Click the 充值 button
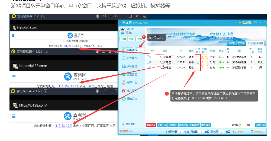The width and height of the screenshot is (271, 141). pos(124,39)
